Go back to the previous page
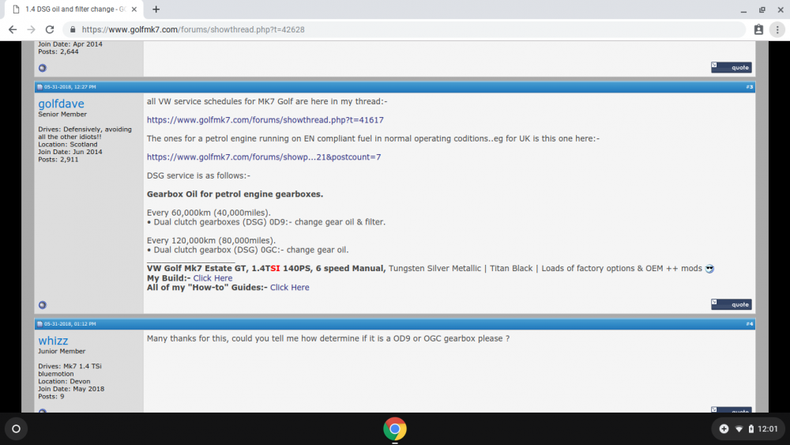Screen dimensions: 790x445 (13, 30)
